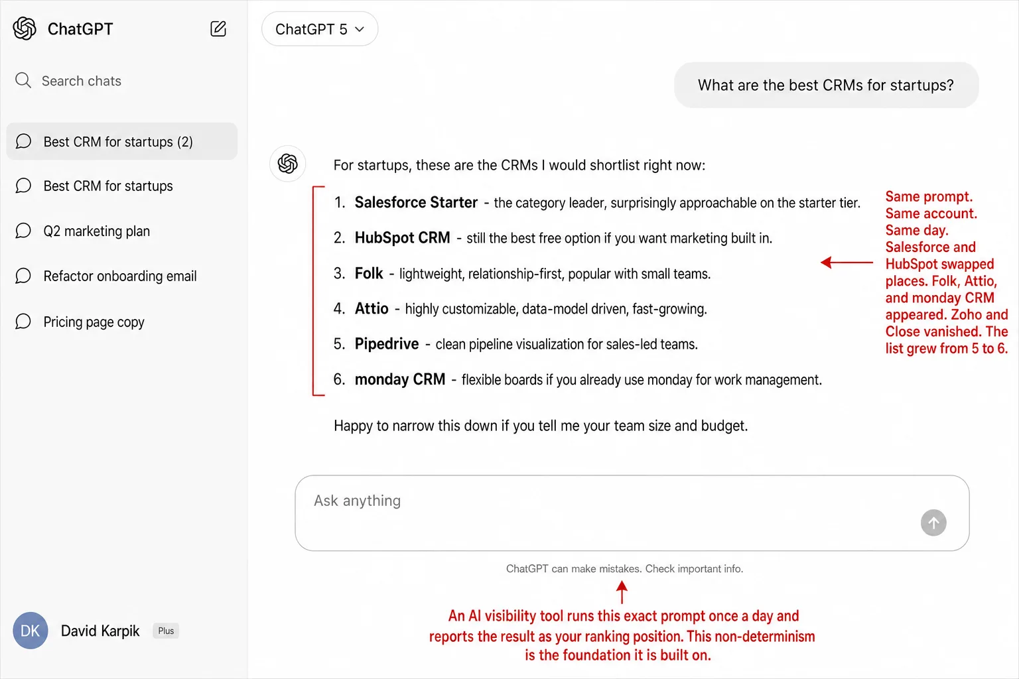This screenshot has height=679, width=1019.
Task: Select the user prompt bubble about CRMs
Action: click(x=826, y=85)
